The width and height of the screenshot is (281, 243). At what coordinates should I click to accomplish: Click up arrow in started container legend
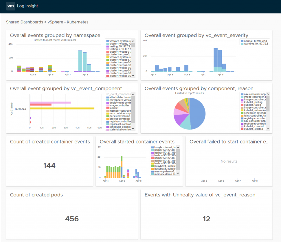coord(178,148)
